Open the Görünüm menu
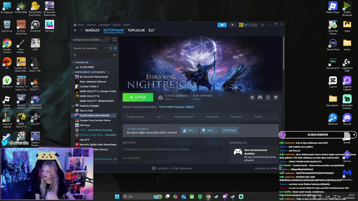Viewport: 358px width, 201px height. [91, 25]
